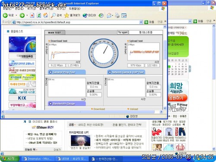Open Search with magnifier icon
This screenshot has height=162, width=216.
(53, 15)
